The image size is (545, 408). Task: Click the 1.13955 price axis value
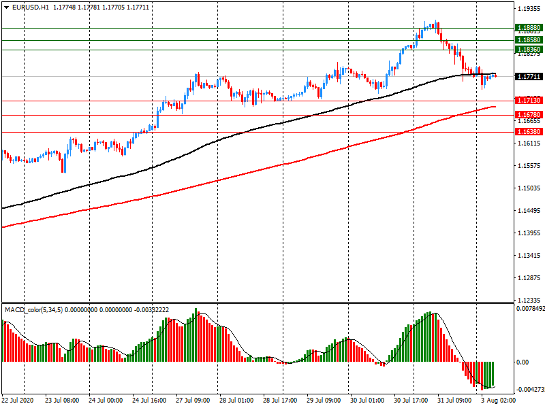[529, 233]
